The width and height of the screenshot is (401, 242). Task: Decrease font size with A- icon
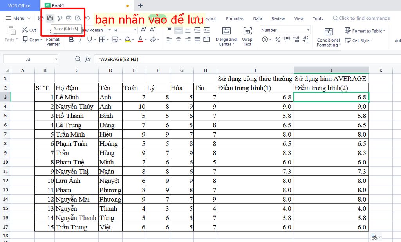click(153, 30)
